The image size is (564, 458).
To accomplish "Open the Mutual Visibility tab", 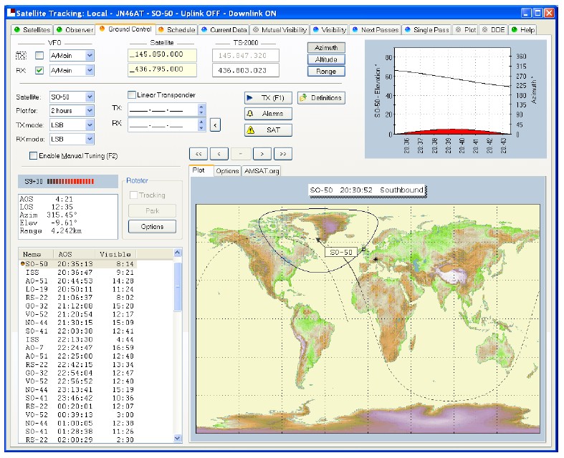I will (279, 30).
